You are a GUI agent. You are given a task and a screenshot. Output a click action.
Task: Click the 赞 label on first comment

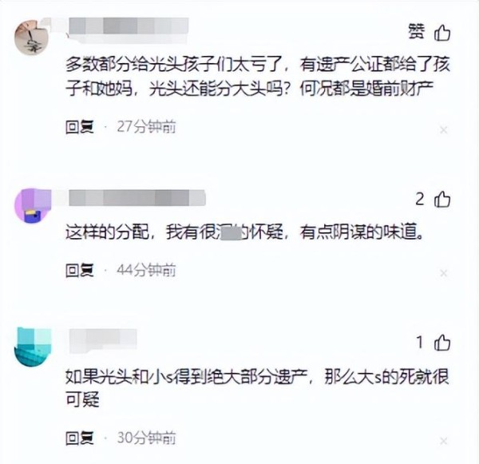417,32
